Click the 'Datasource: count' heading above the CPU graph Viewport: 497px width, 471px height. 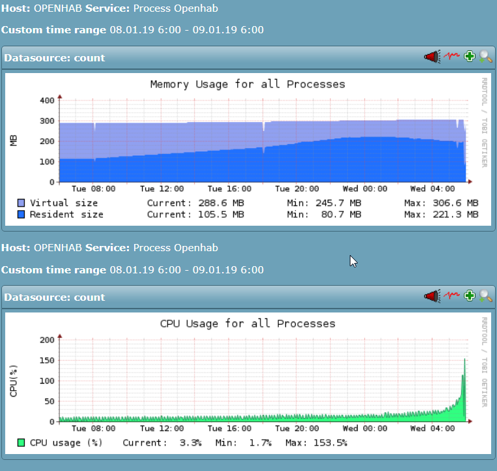pyautogui.click(x=55, y=297)
